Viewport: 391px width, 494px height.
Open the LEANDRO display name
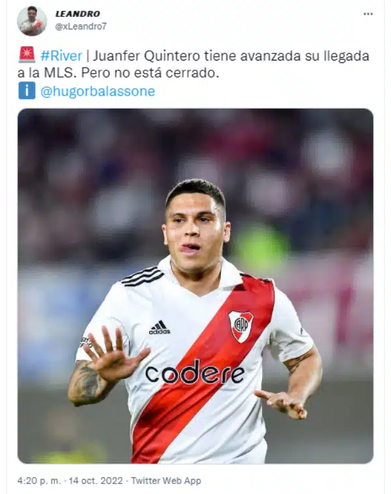pos(78,14)
